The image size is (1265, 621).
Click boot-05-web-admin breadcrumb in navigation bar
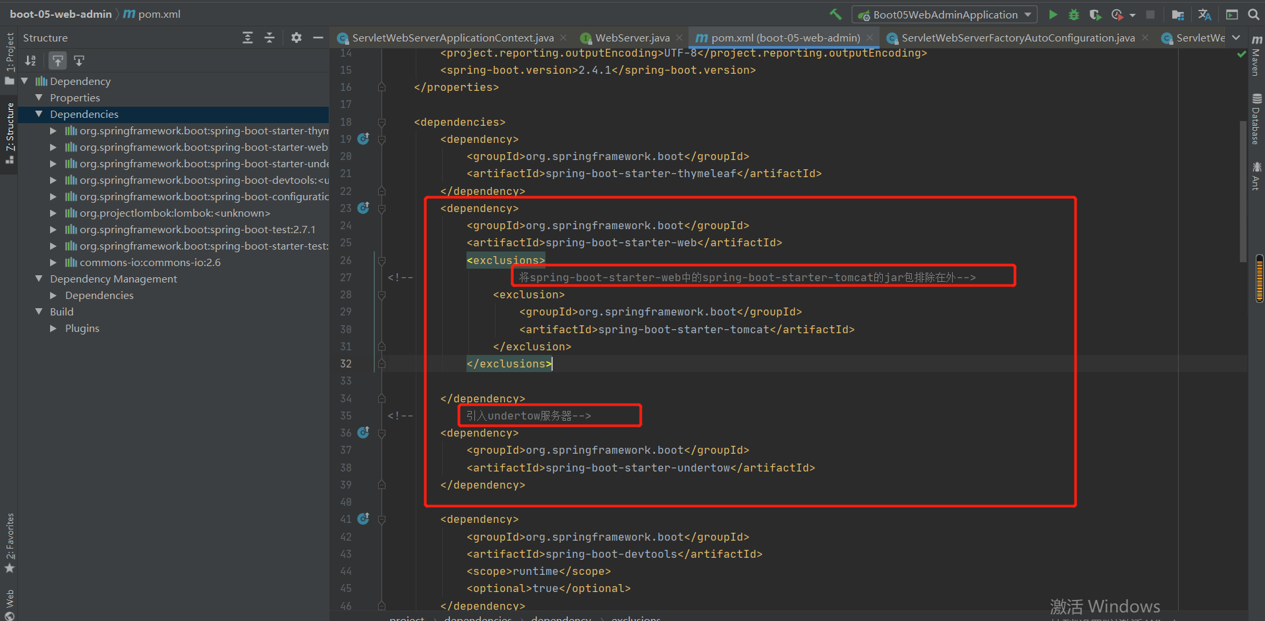[x=61, y=14]
